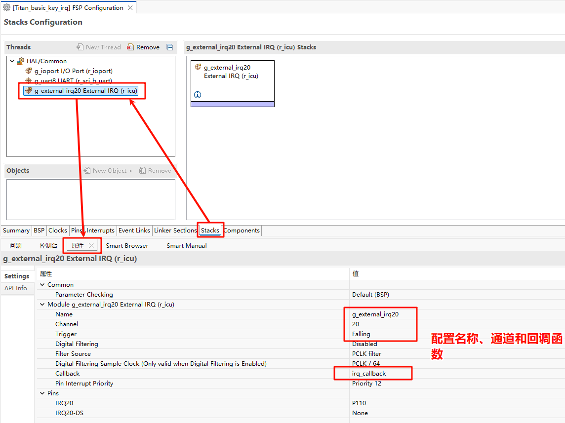The width and height of the screenshot is (565, 423).
Task: Open the Interrupts configuration tab
Action: (101, 231)
